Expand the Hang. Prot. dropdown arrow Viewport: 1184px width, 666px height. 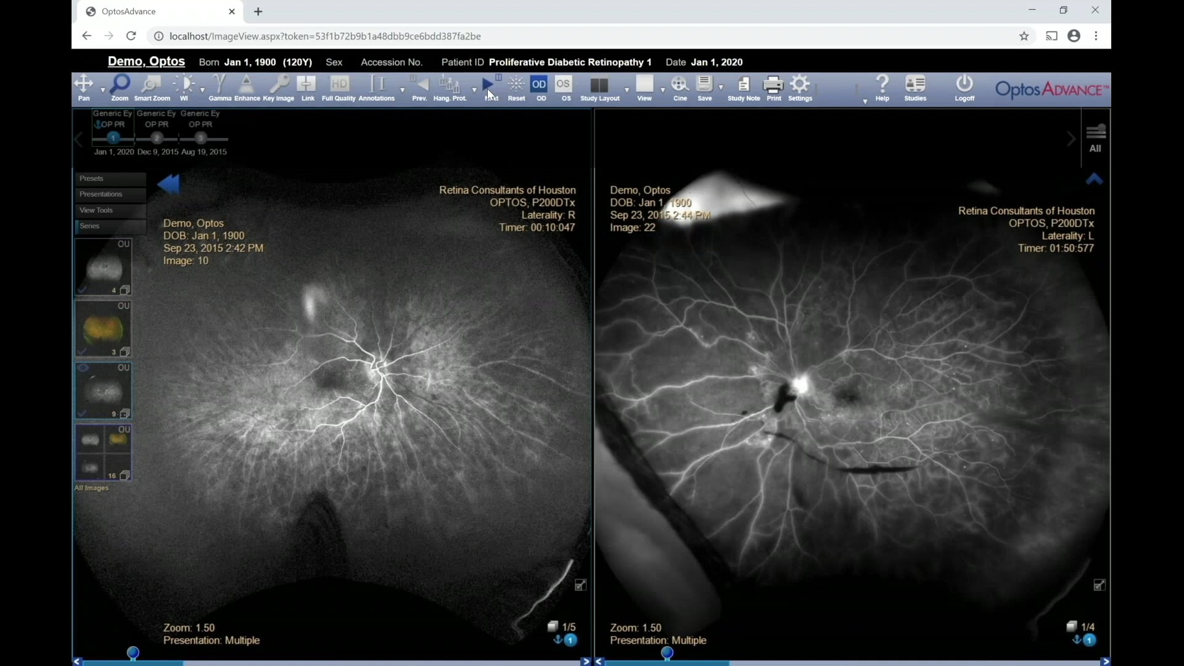point(474,90)
